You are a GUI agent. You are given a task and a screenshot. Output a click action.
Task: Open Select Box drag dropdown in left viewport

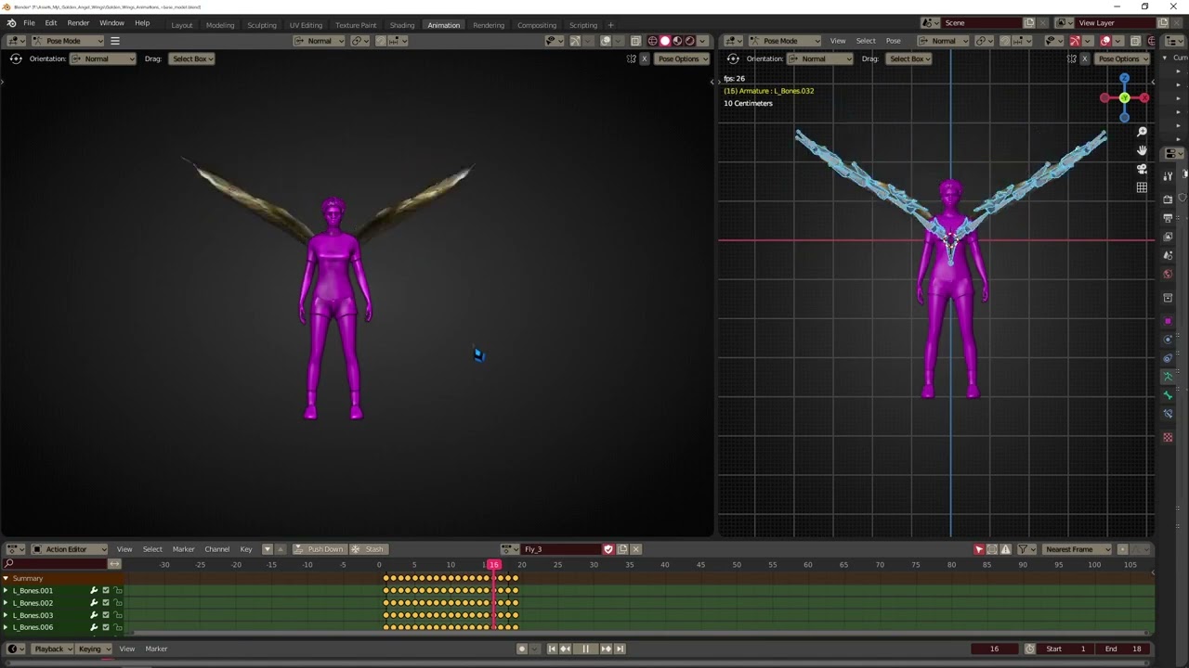[x=192, y=58]
